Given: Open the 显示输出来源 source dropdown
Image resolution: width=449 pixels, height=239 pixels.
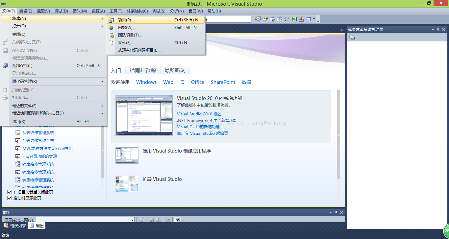Looking at the screenshot, I should coord(133,220).
